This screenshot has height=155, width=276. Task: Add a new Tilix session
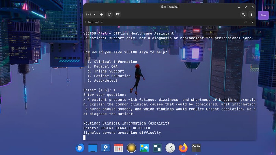101,14
